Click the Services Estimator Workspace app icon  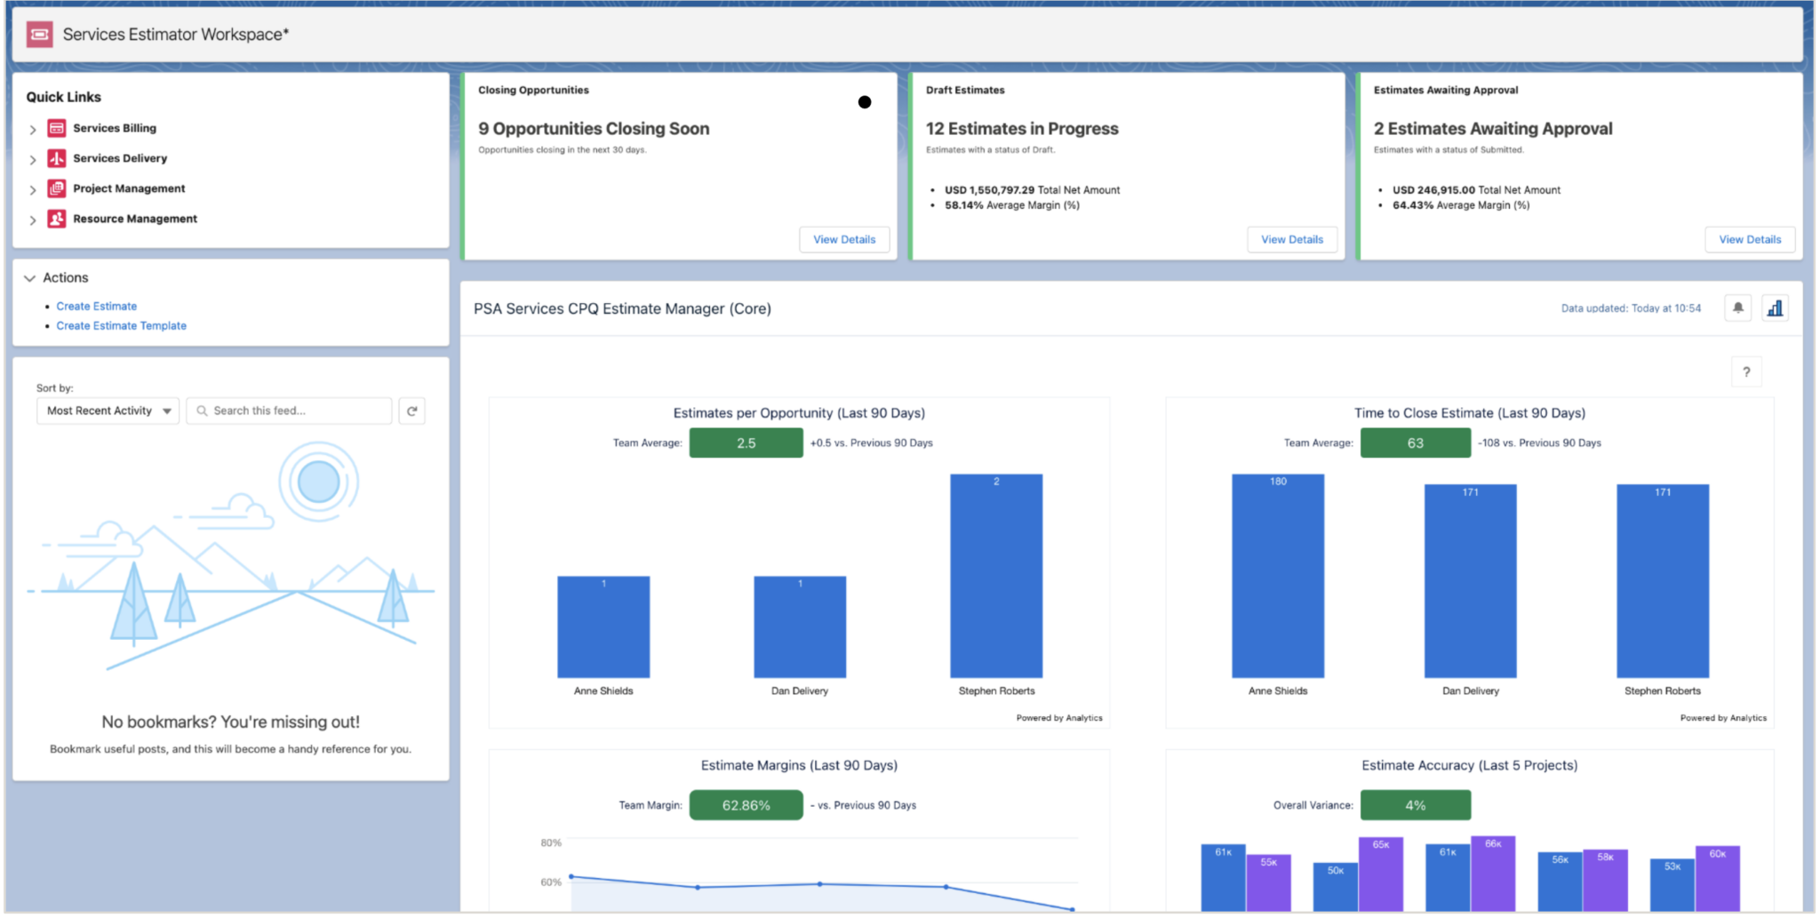click(x=39, y=34)
